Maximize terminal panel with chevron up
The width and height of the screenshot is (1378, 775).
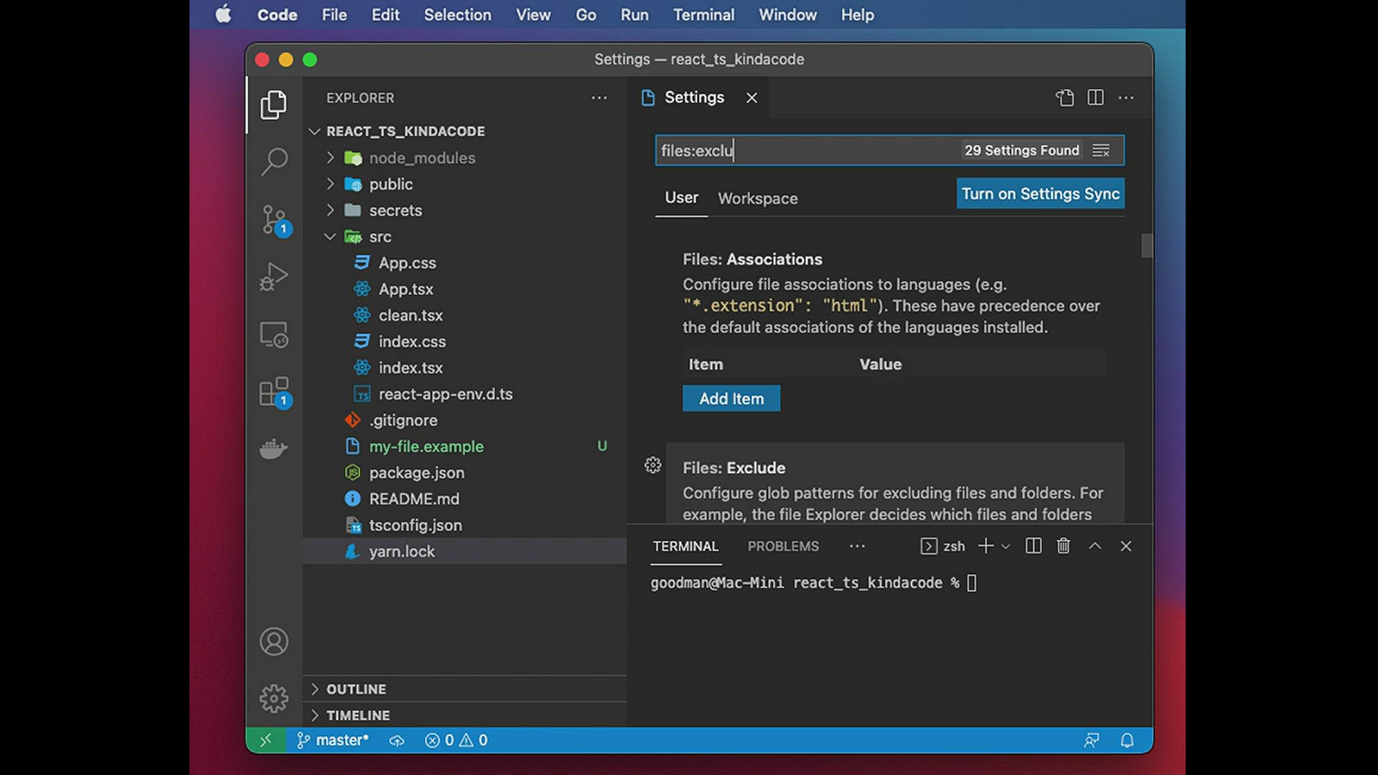1095,546
